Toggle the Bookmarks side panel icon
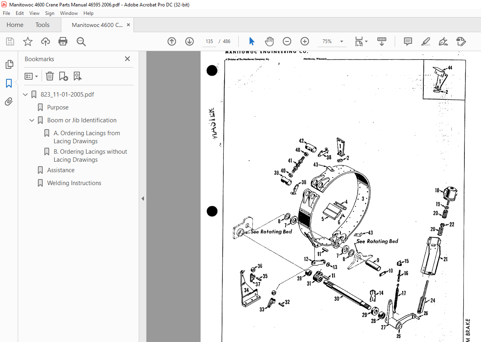Screen dimensions: 481x342 (9, 83)
